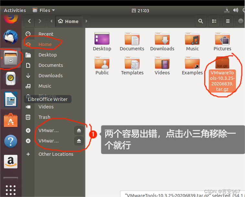The height and width of the screenshot is (197, 245).
Task: Select the Music folder icon
Action: point(192,42)
